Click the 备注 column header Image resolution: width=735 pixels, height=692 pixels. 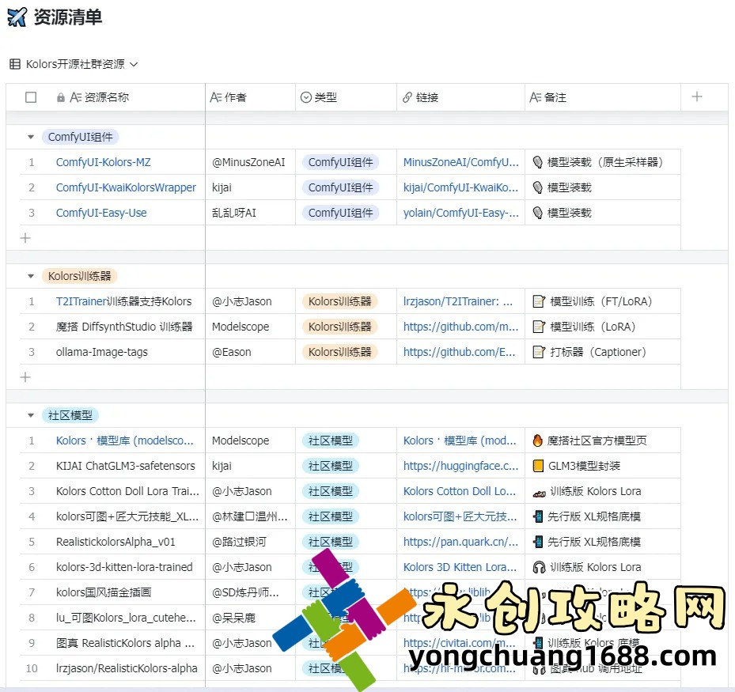(x=603, y=97)
